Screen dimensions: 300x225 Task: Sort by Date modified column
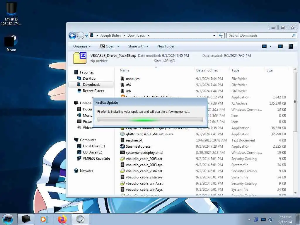207,70
